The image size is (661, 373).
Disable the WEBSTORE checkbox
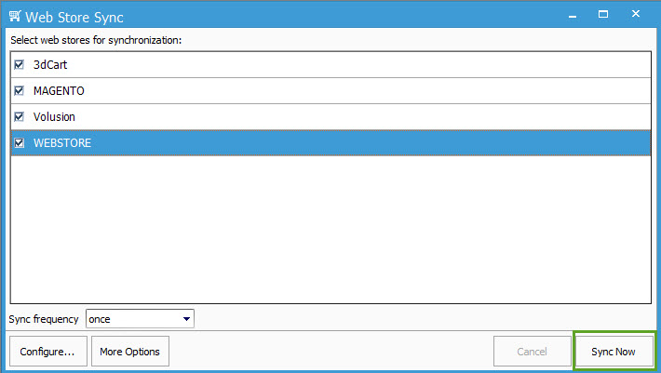pos(19,142)
